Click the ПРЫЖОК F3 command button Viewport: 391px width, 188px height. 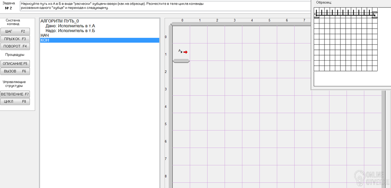pos(15,39)
